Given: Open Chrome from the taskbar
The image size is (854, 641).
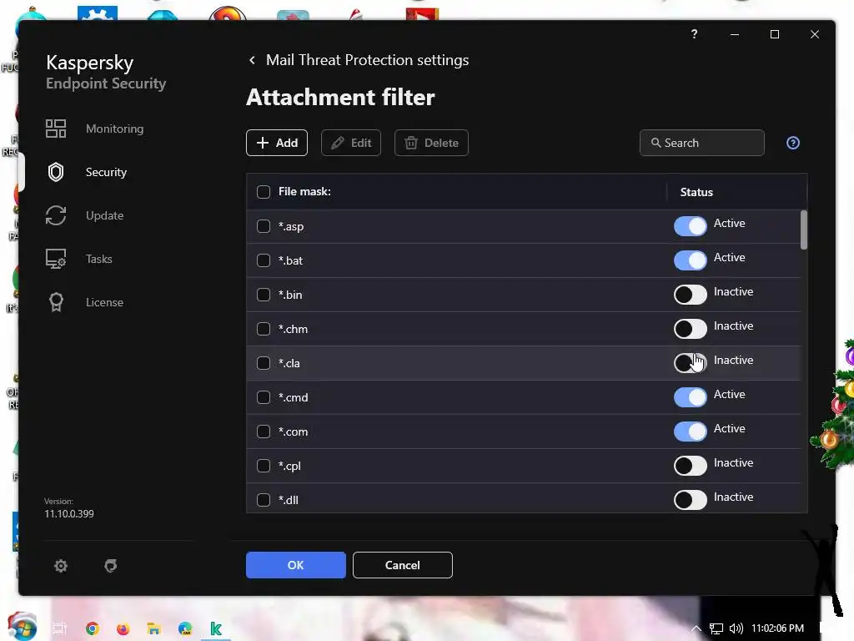Looking at the screenshot, I should click(92, 628).
